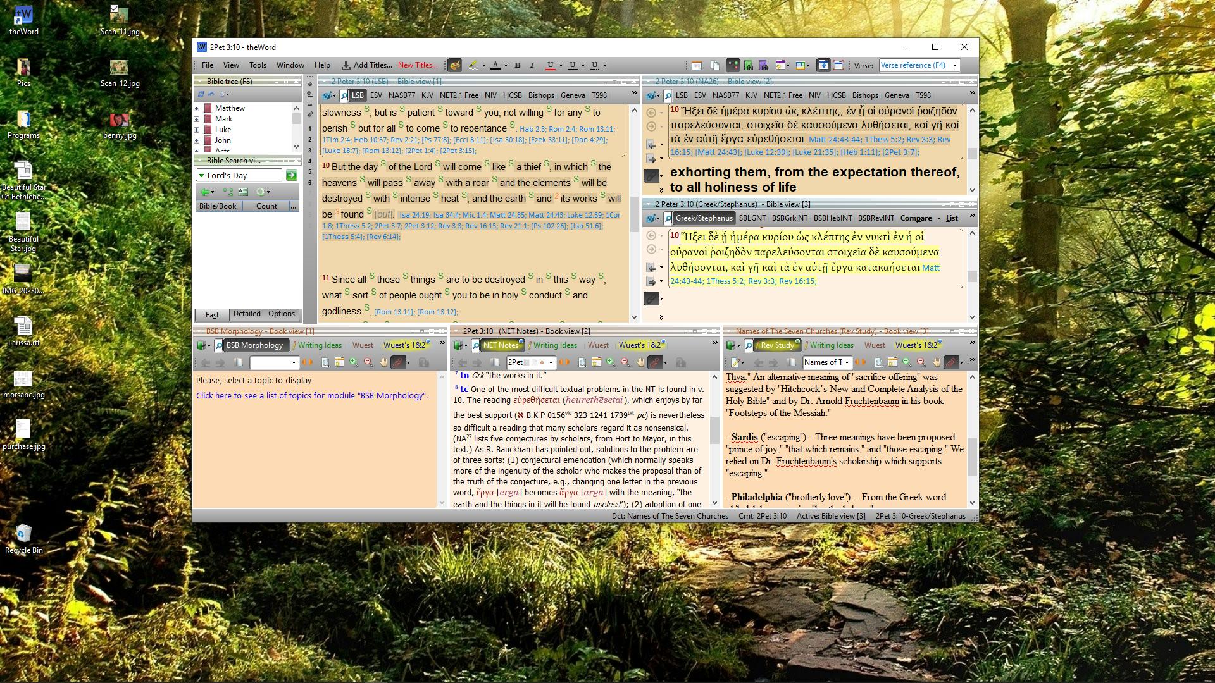Screen dimensions: 1215x683
Task: Select the zoom-in magnifier in NET Notes panel
Action: coord(610,362)
